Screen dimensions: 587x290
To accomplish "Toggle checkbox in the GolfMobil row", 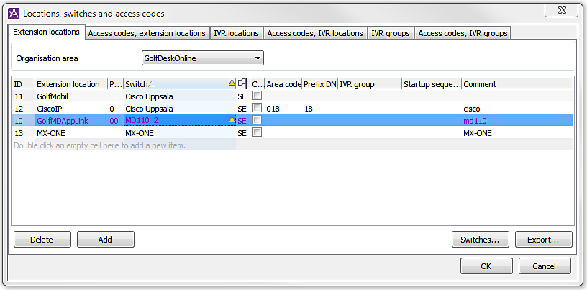I will pyautogui.click(x=257, y=96).
